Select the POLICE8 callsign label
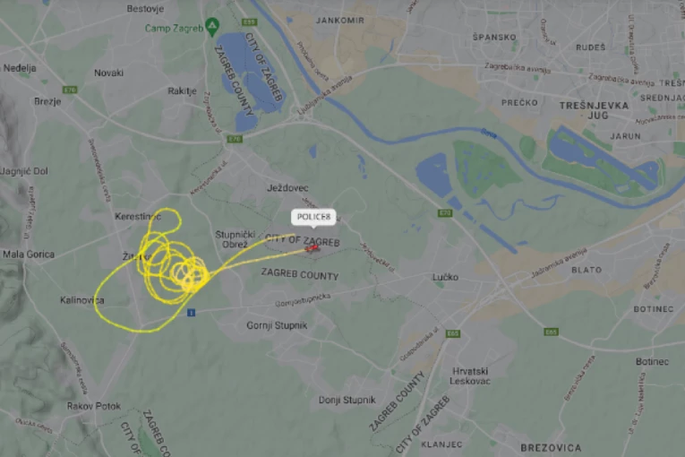Viewport: 685px width, 457px height. coord(313,217)
